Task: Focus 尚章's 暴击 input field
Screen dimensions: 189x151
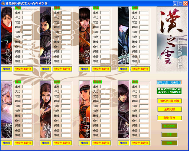Action: coord(105,56)
